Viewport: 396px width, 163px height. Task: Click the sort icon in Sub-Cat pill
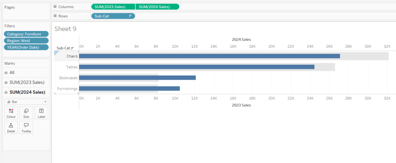tap(130, 16)
